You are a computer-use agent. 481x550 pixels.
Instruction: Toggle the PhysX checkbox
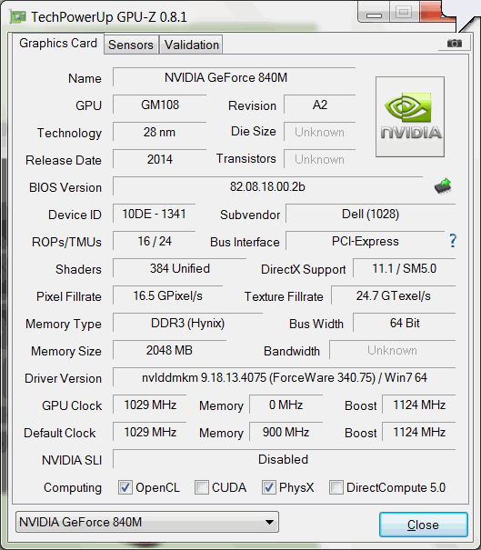(269, 487)
